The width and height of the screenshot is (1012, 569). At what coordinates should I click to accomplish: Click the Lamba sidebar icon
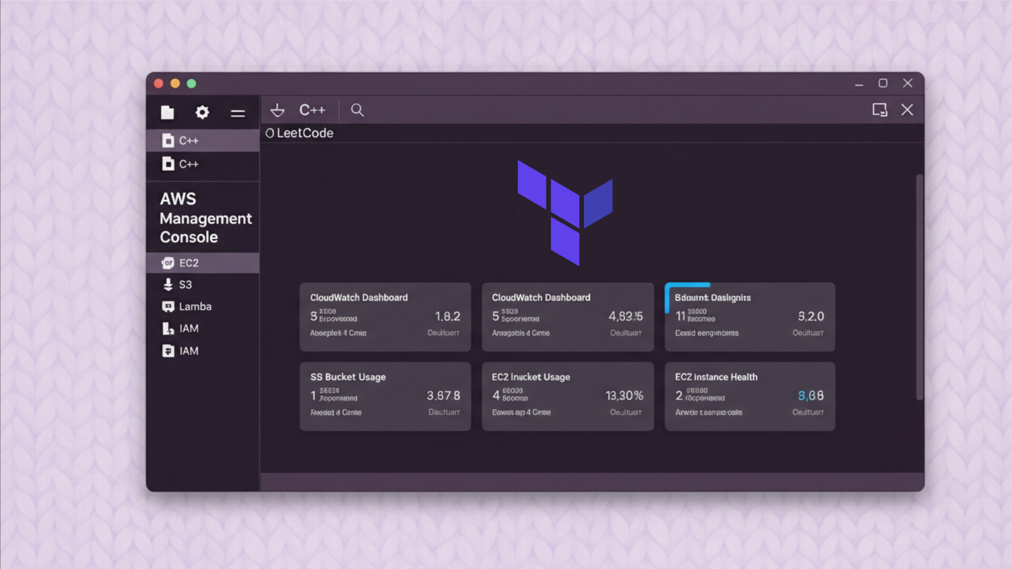(x=168, y=307)
